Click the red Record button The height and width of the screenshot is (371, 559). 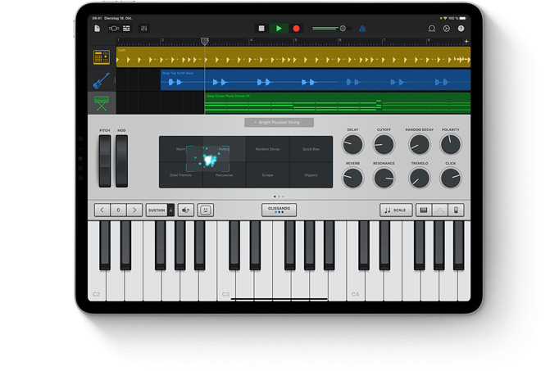(x=296, y=29)
